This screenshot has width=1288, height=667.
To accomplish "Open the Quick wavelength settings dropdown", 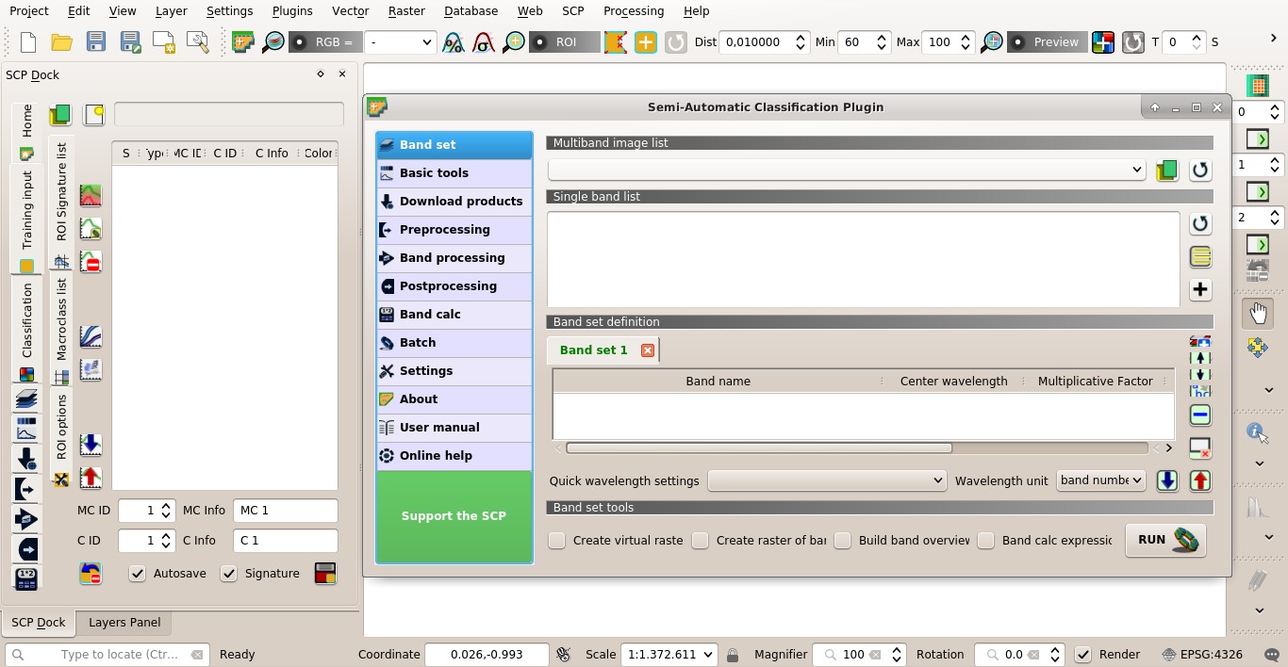I will pyautogui.click(x=827, y=480).
